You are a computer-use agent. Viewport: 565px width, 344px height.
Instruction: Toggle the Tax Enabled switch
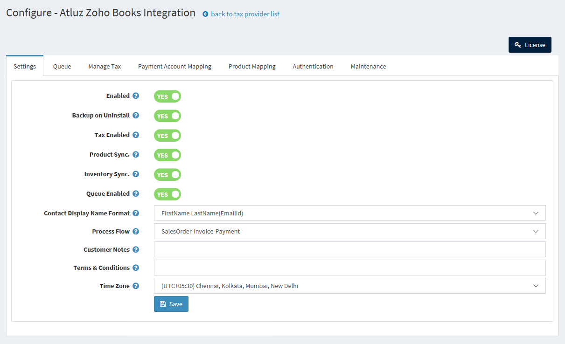[167, 136]
